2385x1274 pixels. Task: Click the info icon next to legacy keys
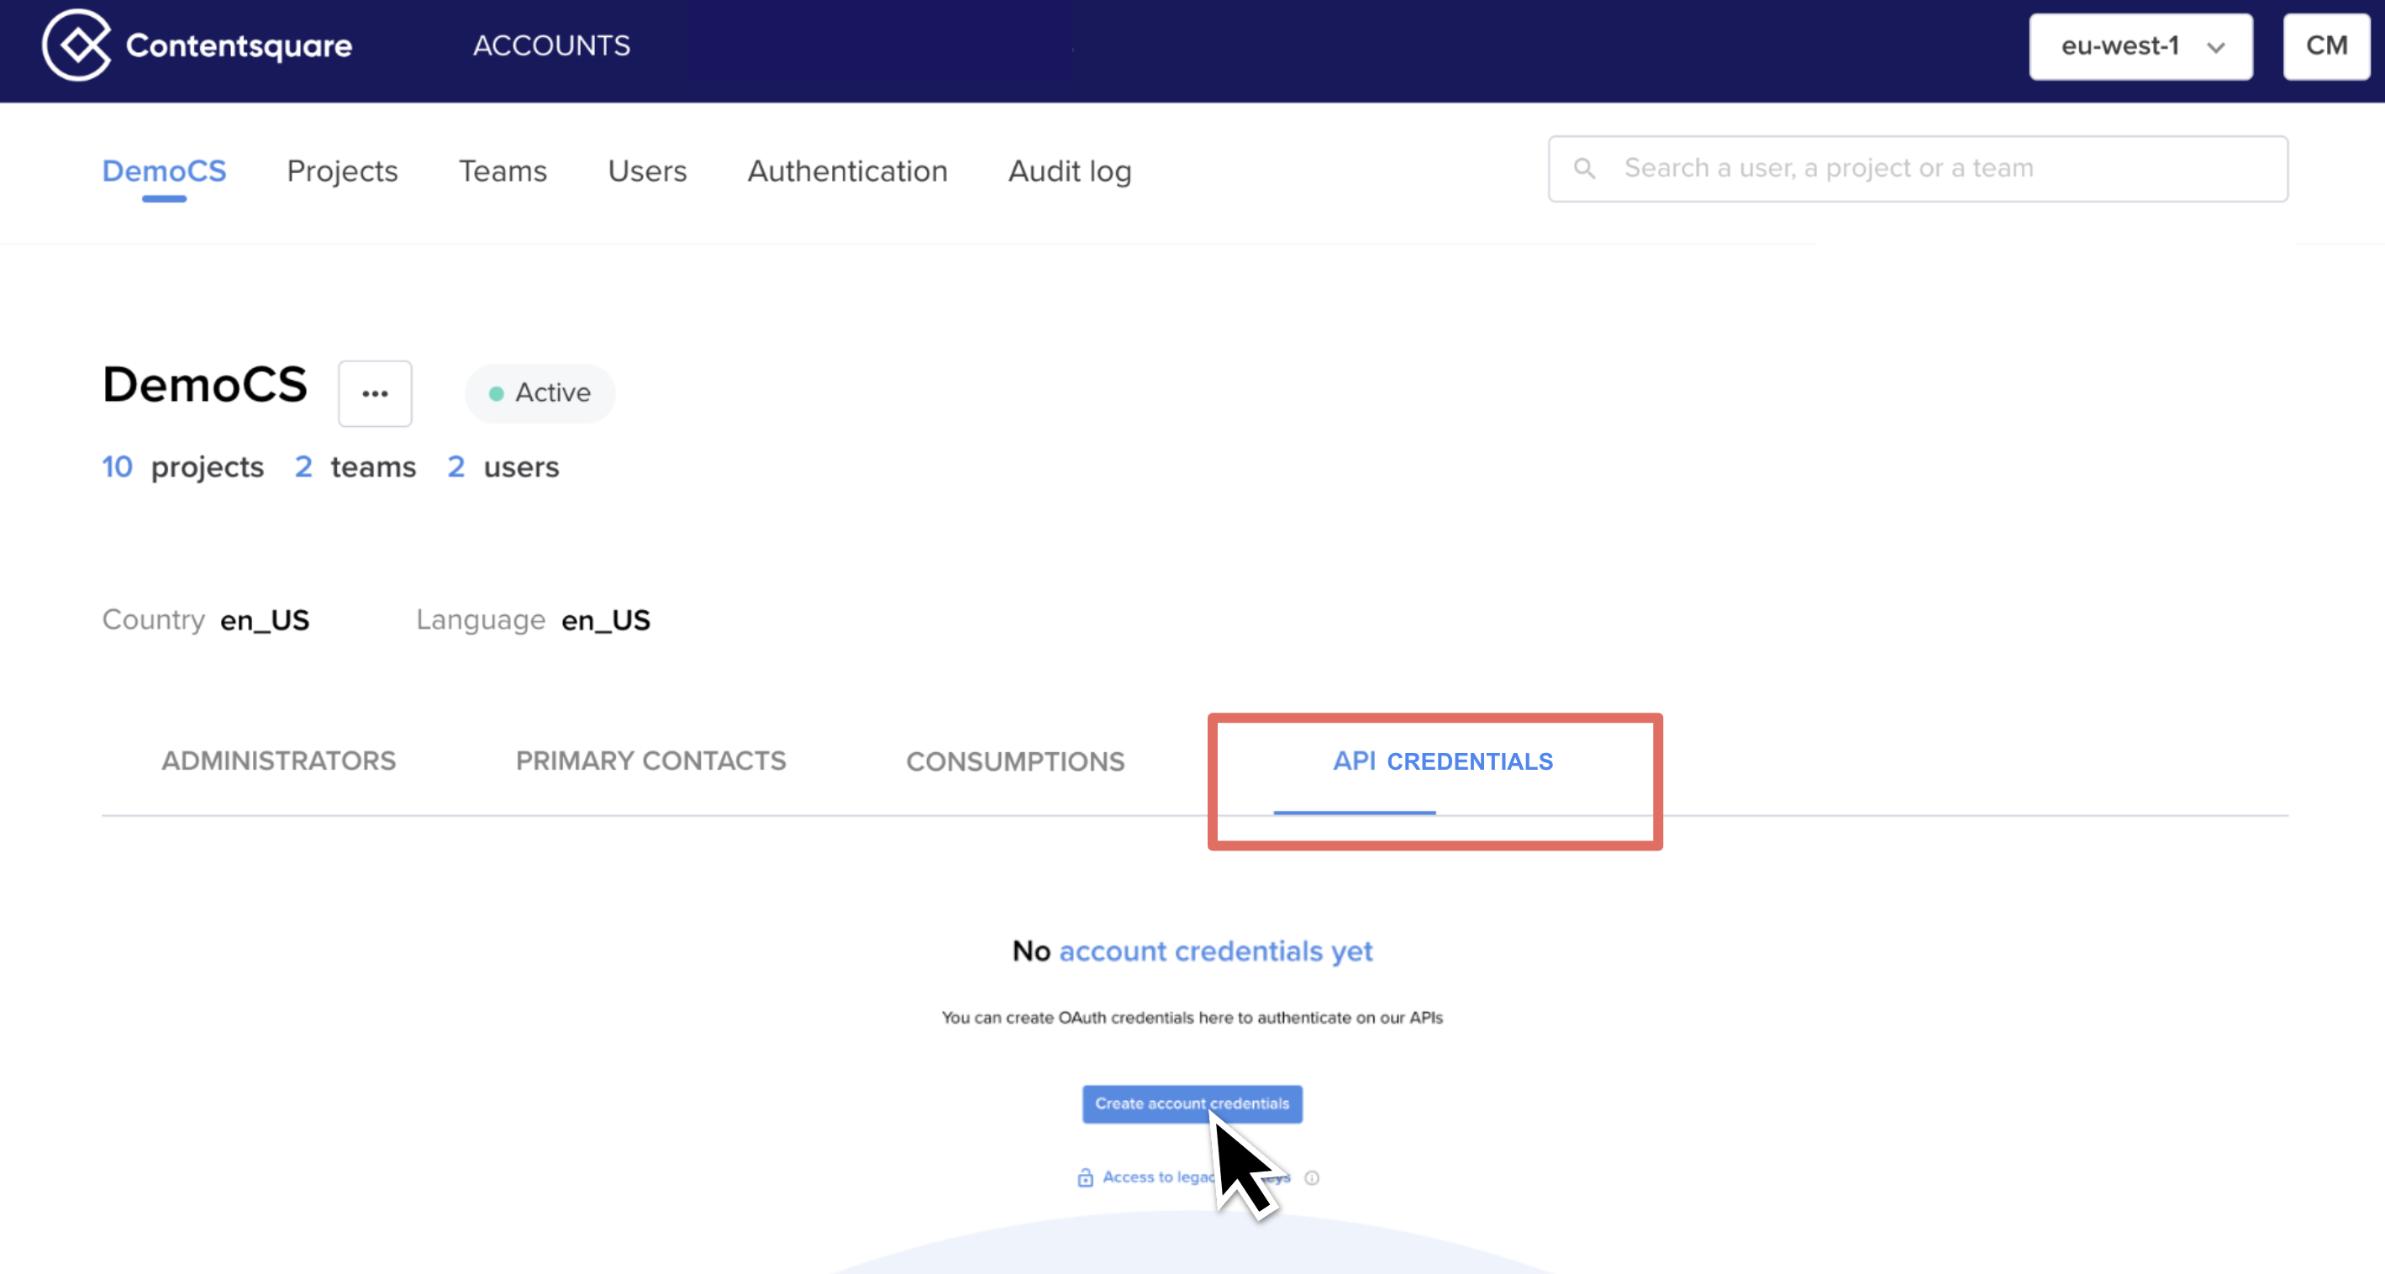(1312, 1177)
